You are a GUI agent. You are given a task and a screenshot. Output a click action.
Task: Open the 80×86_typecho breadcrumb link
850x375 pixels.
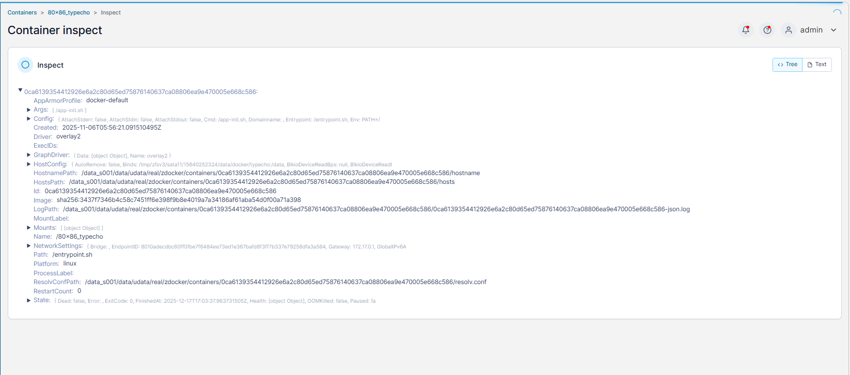69,12
